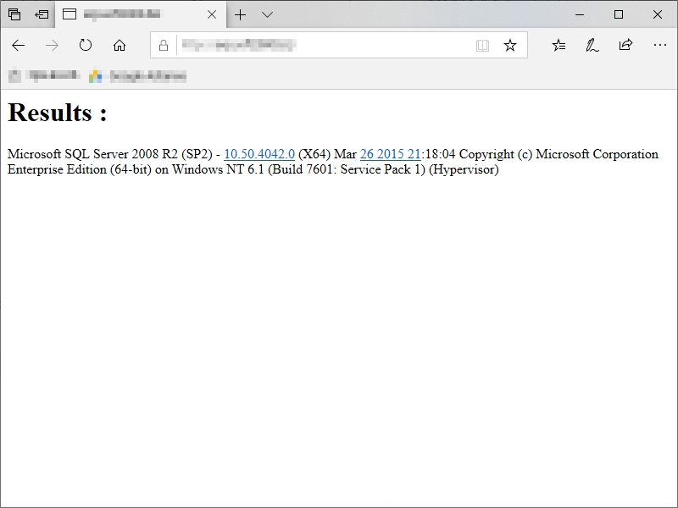Image resolution: width=678 pixels, height=508 pixels.
Task: Minimize the browser window
Action: pyautogui.click(x=580, y=14)
